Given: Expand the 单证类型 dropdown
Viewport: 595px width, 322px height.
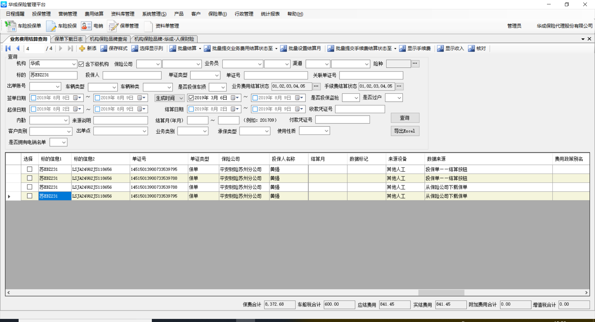Looking at the screenshot, I should (x=217, y=75).
